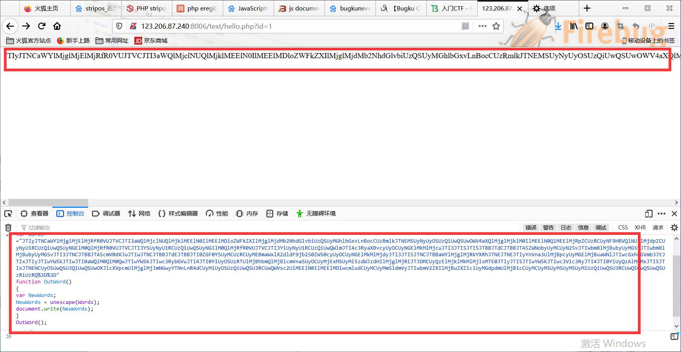Activate the devtools element picker
This screenshot has width=681, height=352.
tap(8, 214)
